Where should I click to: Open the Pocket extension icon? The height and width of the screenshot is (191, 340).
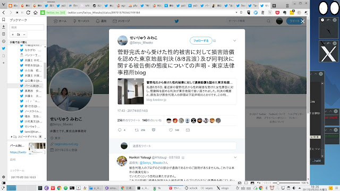click(x=277, y=13)
